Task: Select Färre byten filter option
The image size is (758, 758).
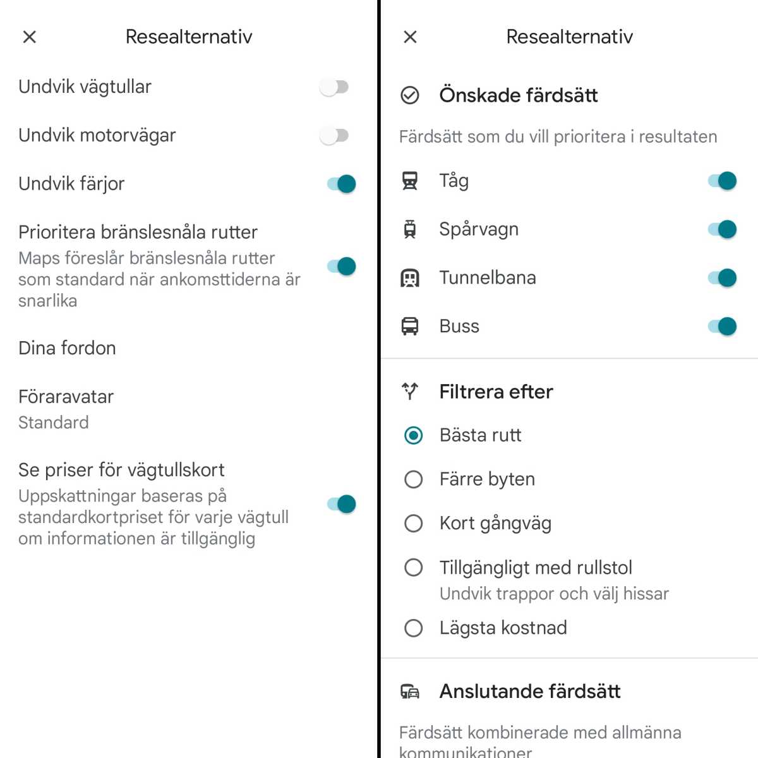Action: [413, 479]
